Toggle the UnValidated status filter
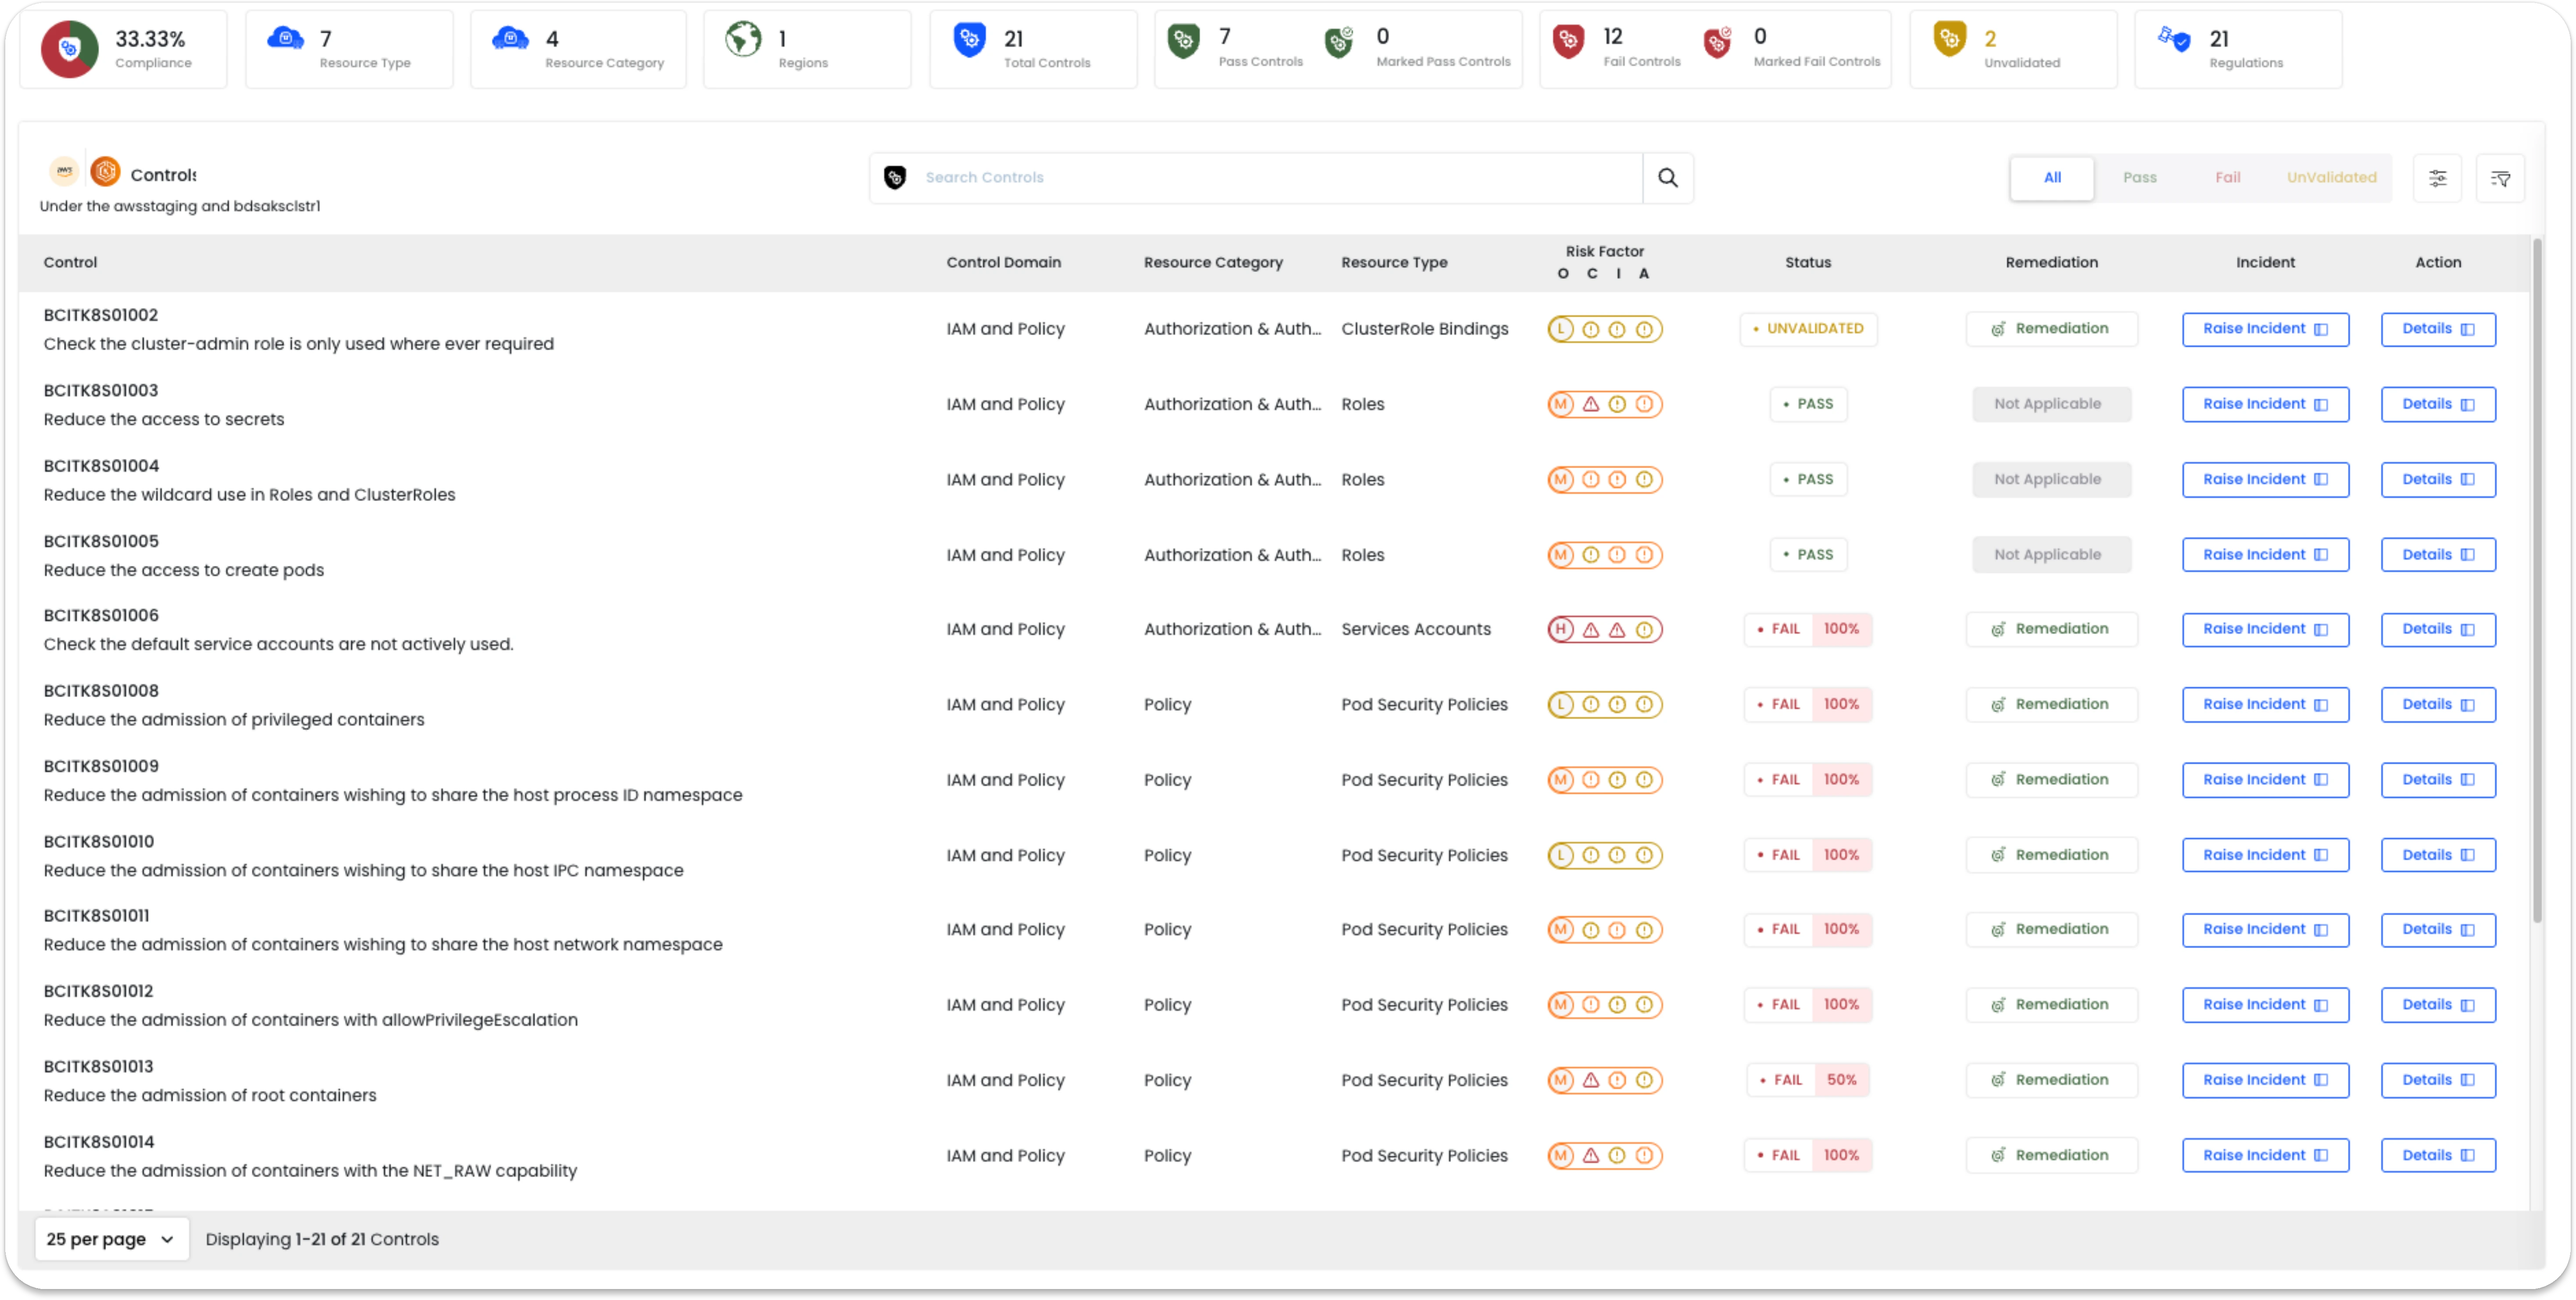 click(x=2332, y=177)
